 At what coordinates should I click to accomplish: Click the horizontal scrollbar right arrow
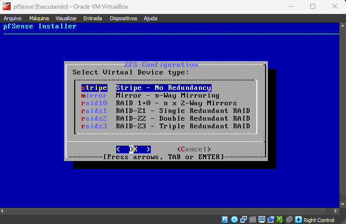(x=336, y=211)
